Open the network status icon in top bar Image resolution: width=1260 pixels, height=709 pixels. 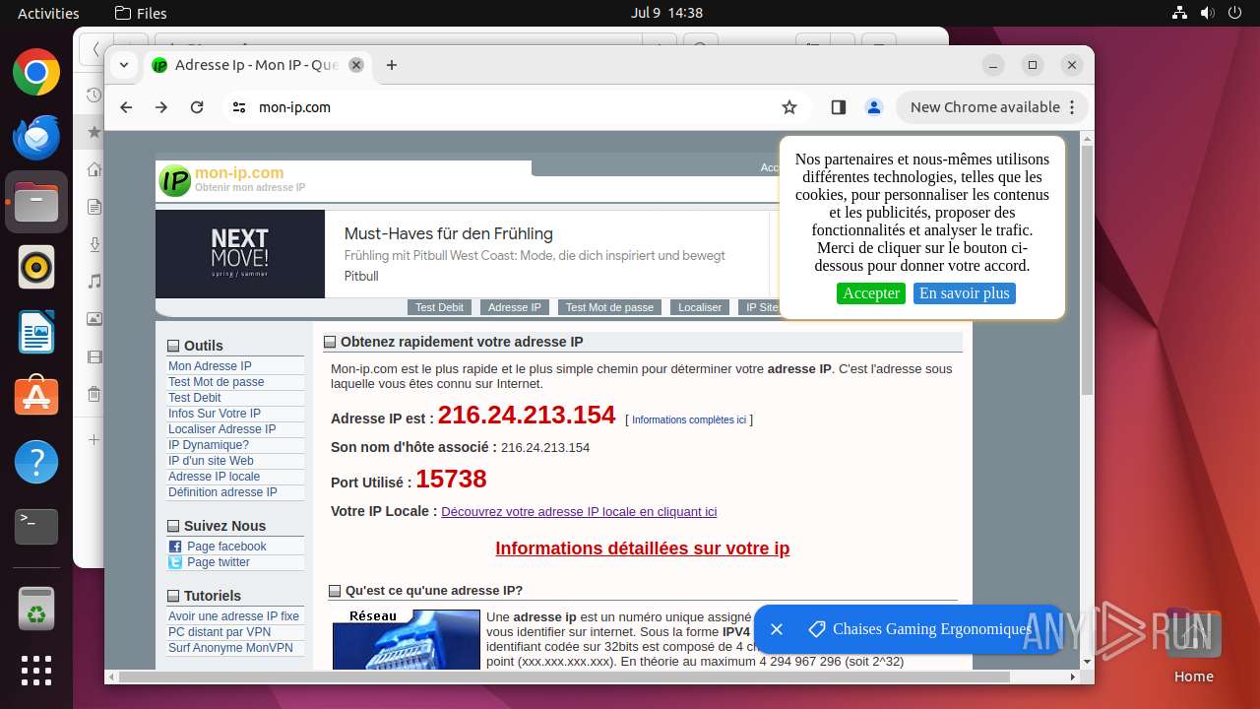point(1180,13)
